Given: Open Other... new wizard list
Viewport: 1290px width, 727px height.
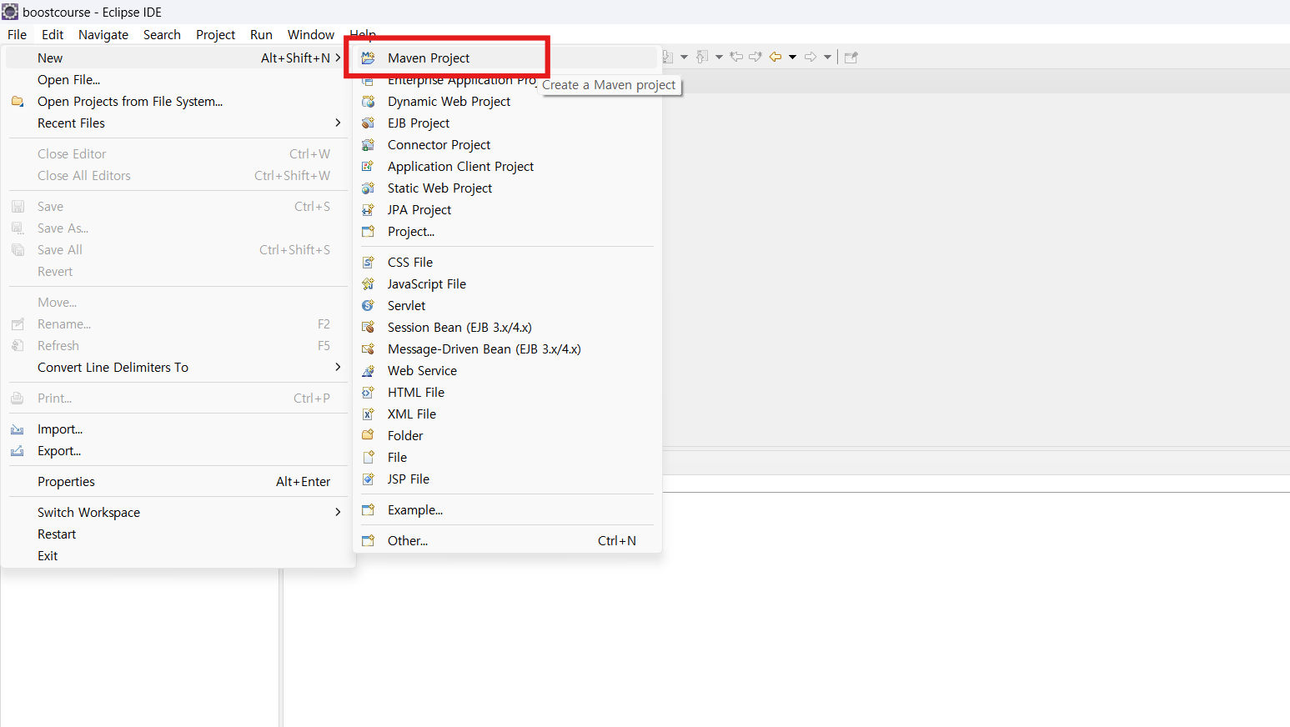Looking at the screenshot, I should 507,541.
